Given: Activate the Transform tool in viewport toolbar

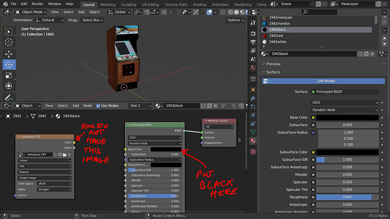Looking at the screenshot, I should [x=8, y=86].
